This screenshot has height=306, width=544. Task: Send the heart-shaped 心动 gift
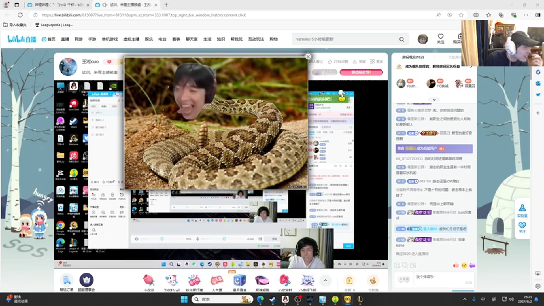tap(285, 280)
